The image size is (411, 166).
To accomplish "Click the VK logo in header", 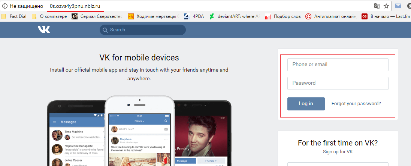I will (x=44, y=30).
